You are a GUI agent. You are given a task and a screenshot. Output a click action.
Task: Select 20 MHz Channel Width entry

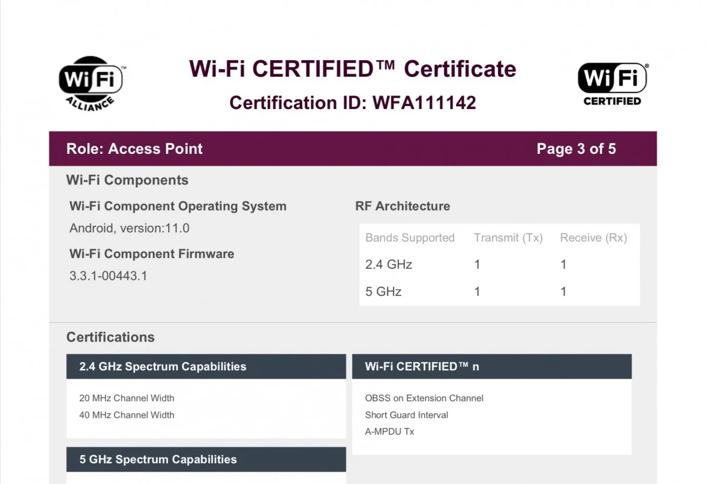(x=127, y=398)
